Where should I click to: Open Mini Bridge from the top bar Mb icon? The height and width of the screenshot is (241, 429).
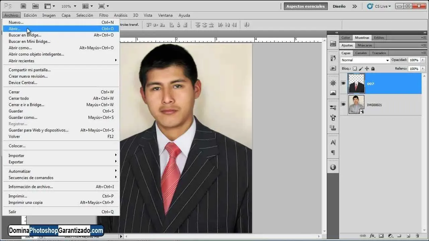[x=36, y=6]
